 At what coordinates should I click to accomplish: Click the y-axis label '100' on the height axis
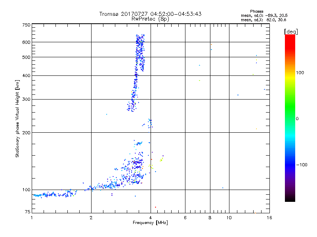(x=26, y=190)
